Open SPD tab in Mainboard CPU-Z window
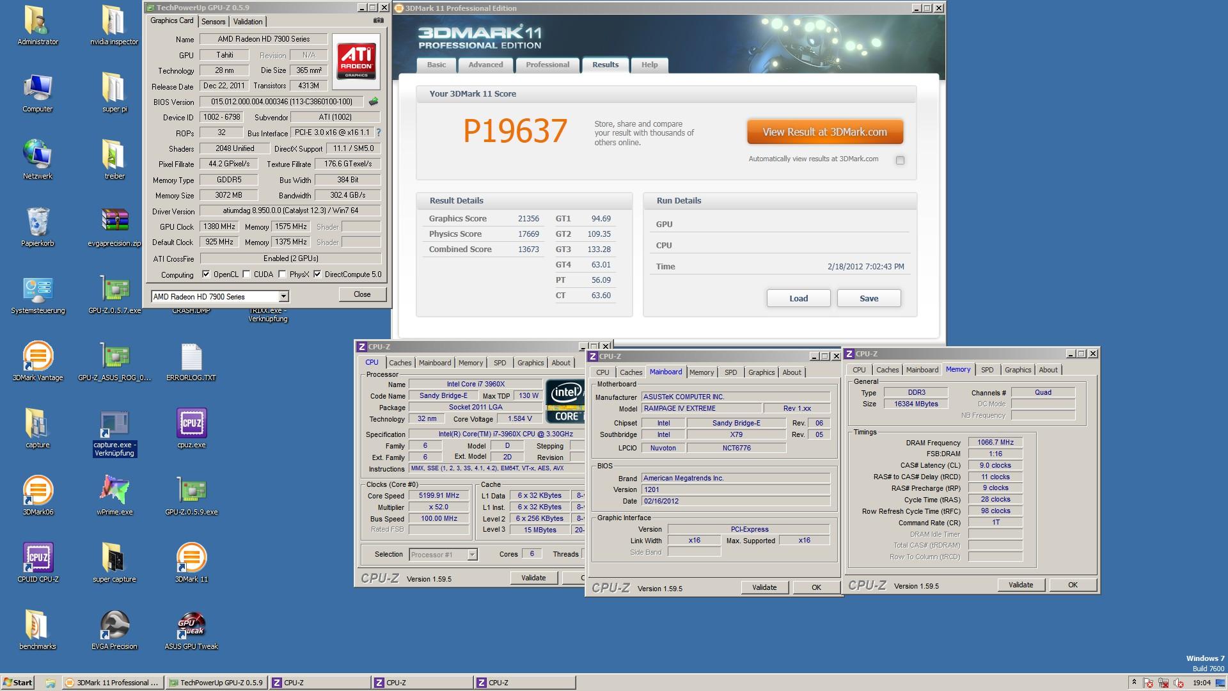Viewport: 1228px width, 691px height. 730,372
